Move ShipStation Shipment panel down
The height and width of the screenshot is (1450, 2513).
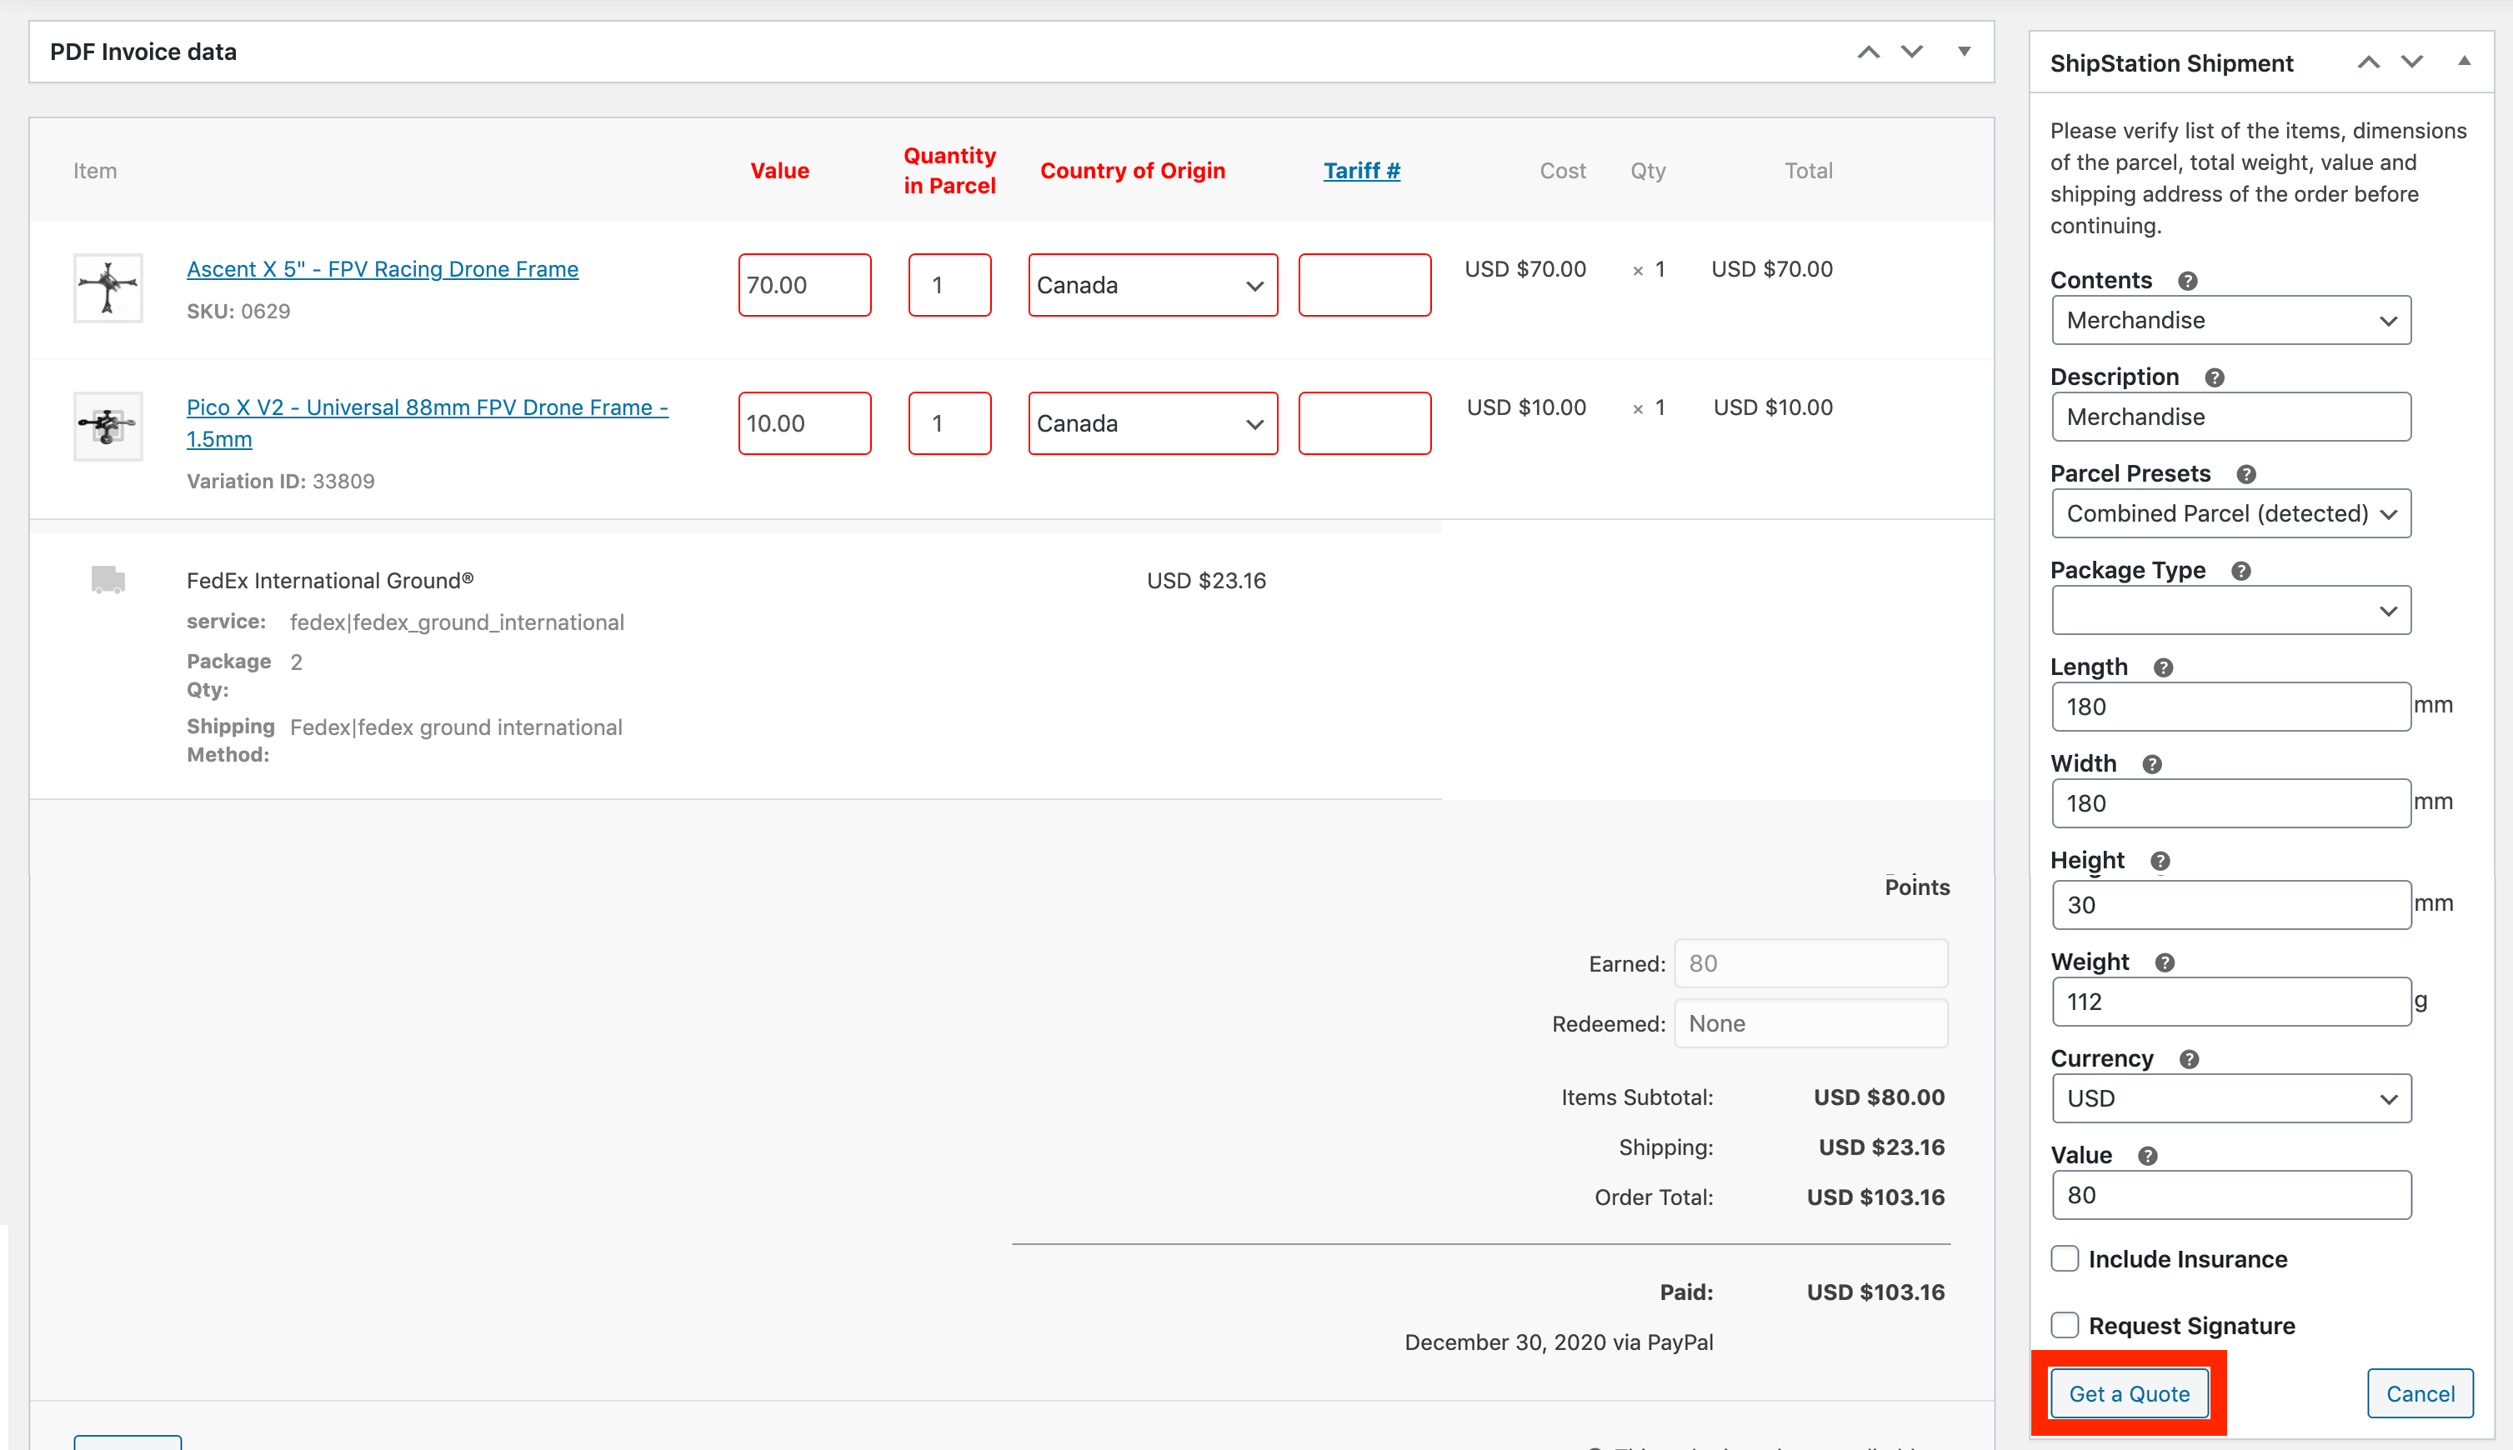(2411, 62)
